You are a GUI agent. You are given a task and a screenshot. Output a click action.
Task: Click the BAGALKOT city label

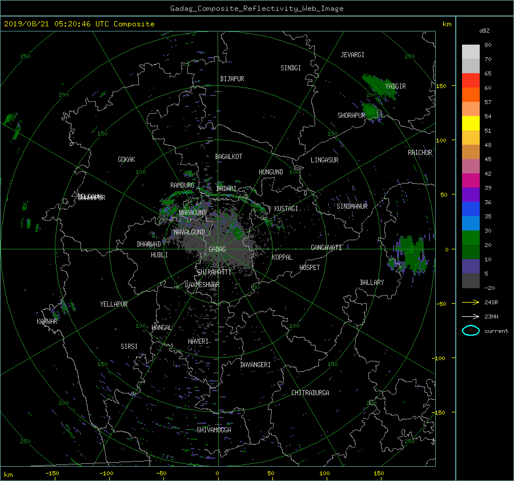coord(228,157)
